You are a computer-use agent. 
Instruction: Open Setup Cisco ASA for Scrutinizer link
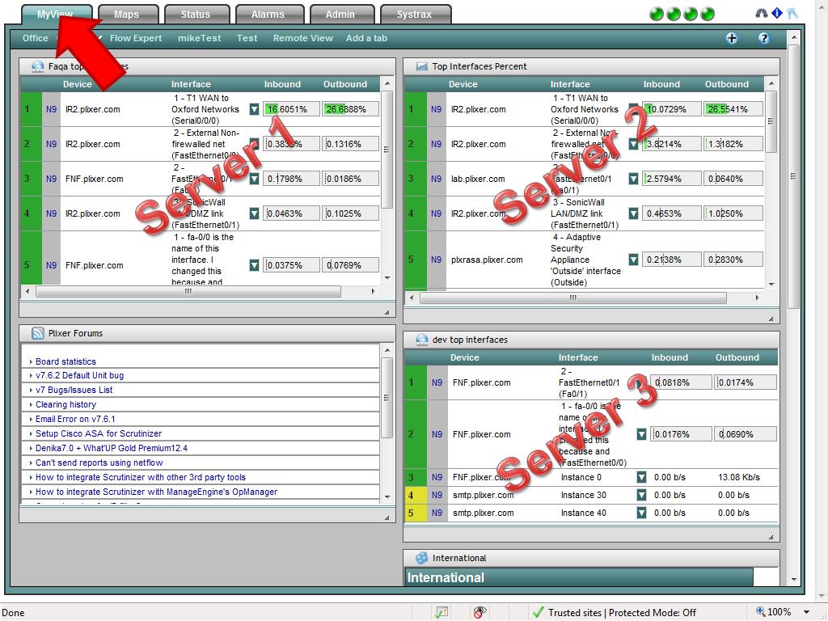pos(99,433)
